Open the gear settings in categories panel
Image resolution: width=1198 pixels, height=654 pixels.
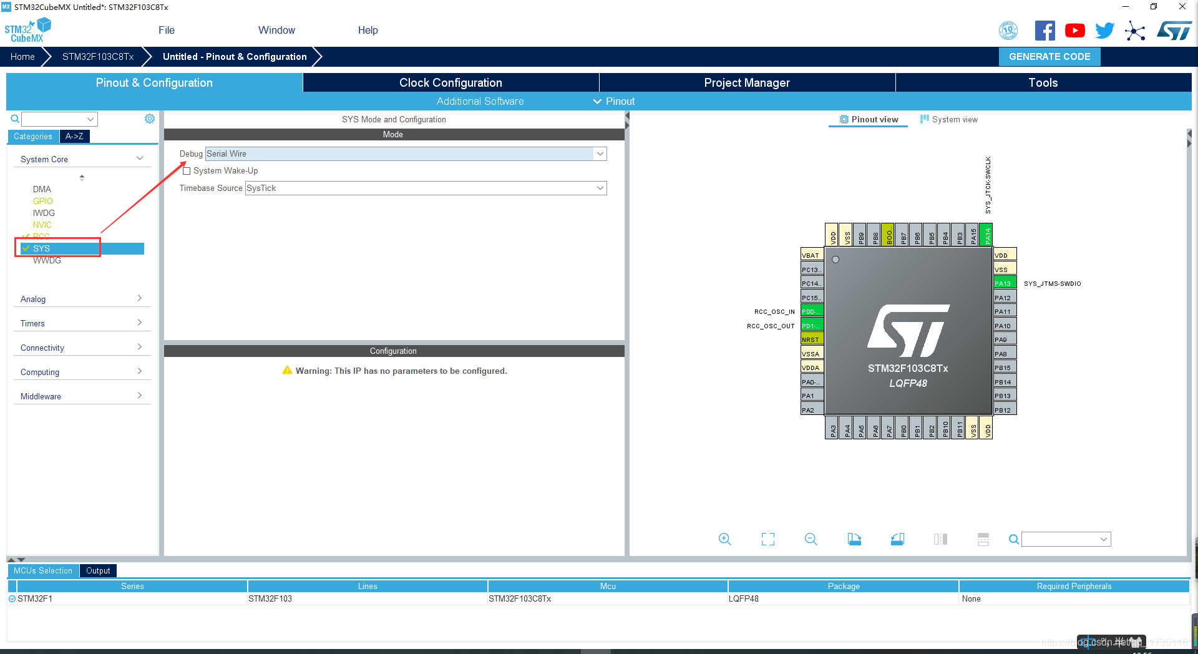point(150,119)
